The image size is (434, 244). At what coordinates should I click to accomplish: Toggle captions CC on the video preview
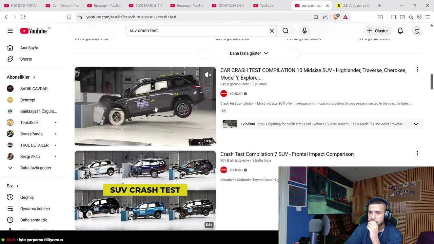pyautogui.click(x=208, y=88)
